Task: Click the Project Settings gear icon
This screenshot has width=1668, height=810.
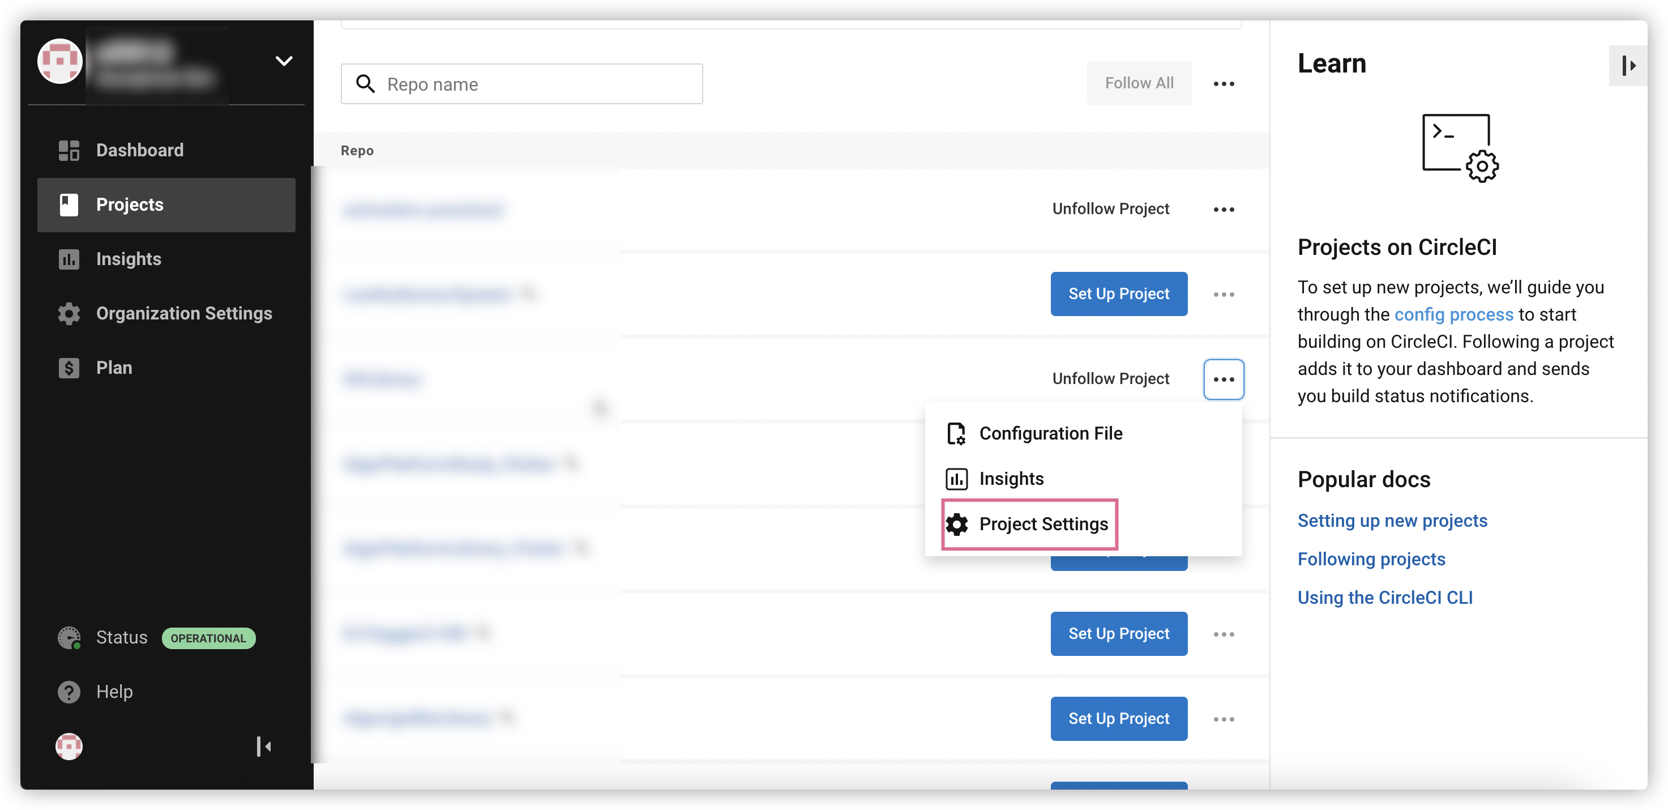Action: (956, 524)
